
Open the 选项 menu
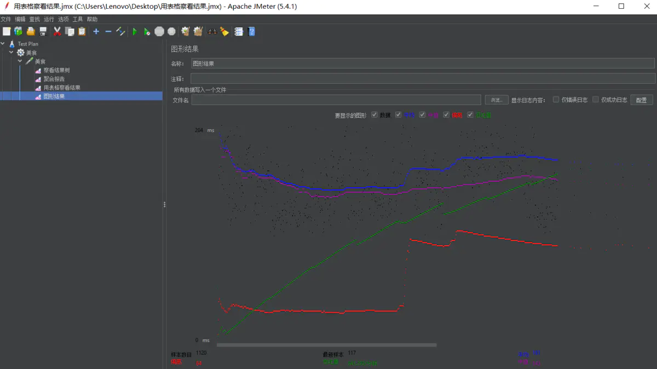tap(64, 19)
